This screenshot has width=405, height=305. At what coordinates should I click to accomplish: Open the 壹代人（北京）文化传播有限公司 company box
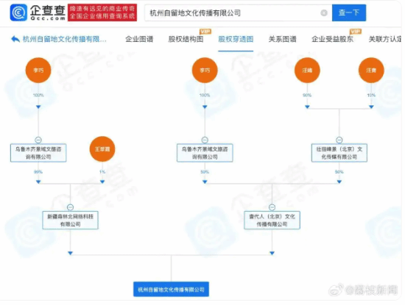tap(272, 220)
